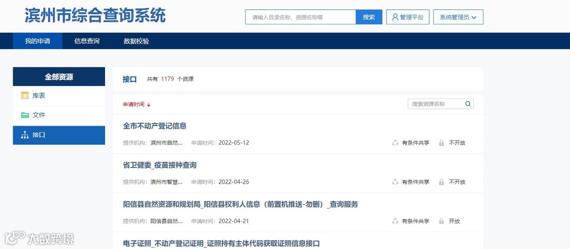
Task: Click 有条件共享 label for 省卫健委 row
Action: (x=415, y=182)
